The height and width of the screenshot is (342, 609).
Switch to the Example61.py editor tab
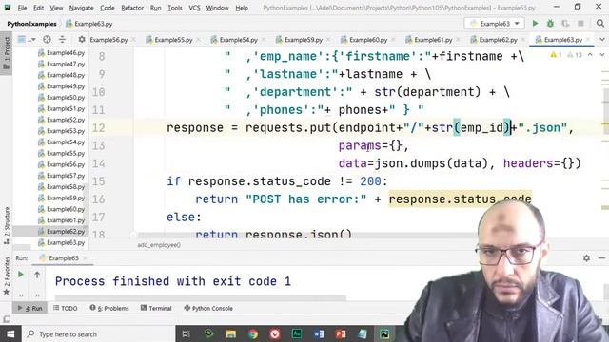[x=433, y=40]
